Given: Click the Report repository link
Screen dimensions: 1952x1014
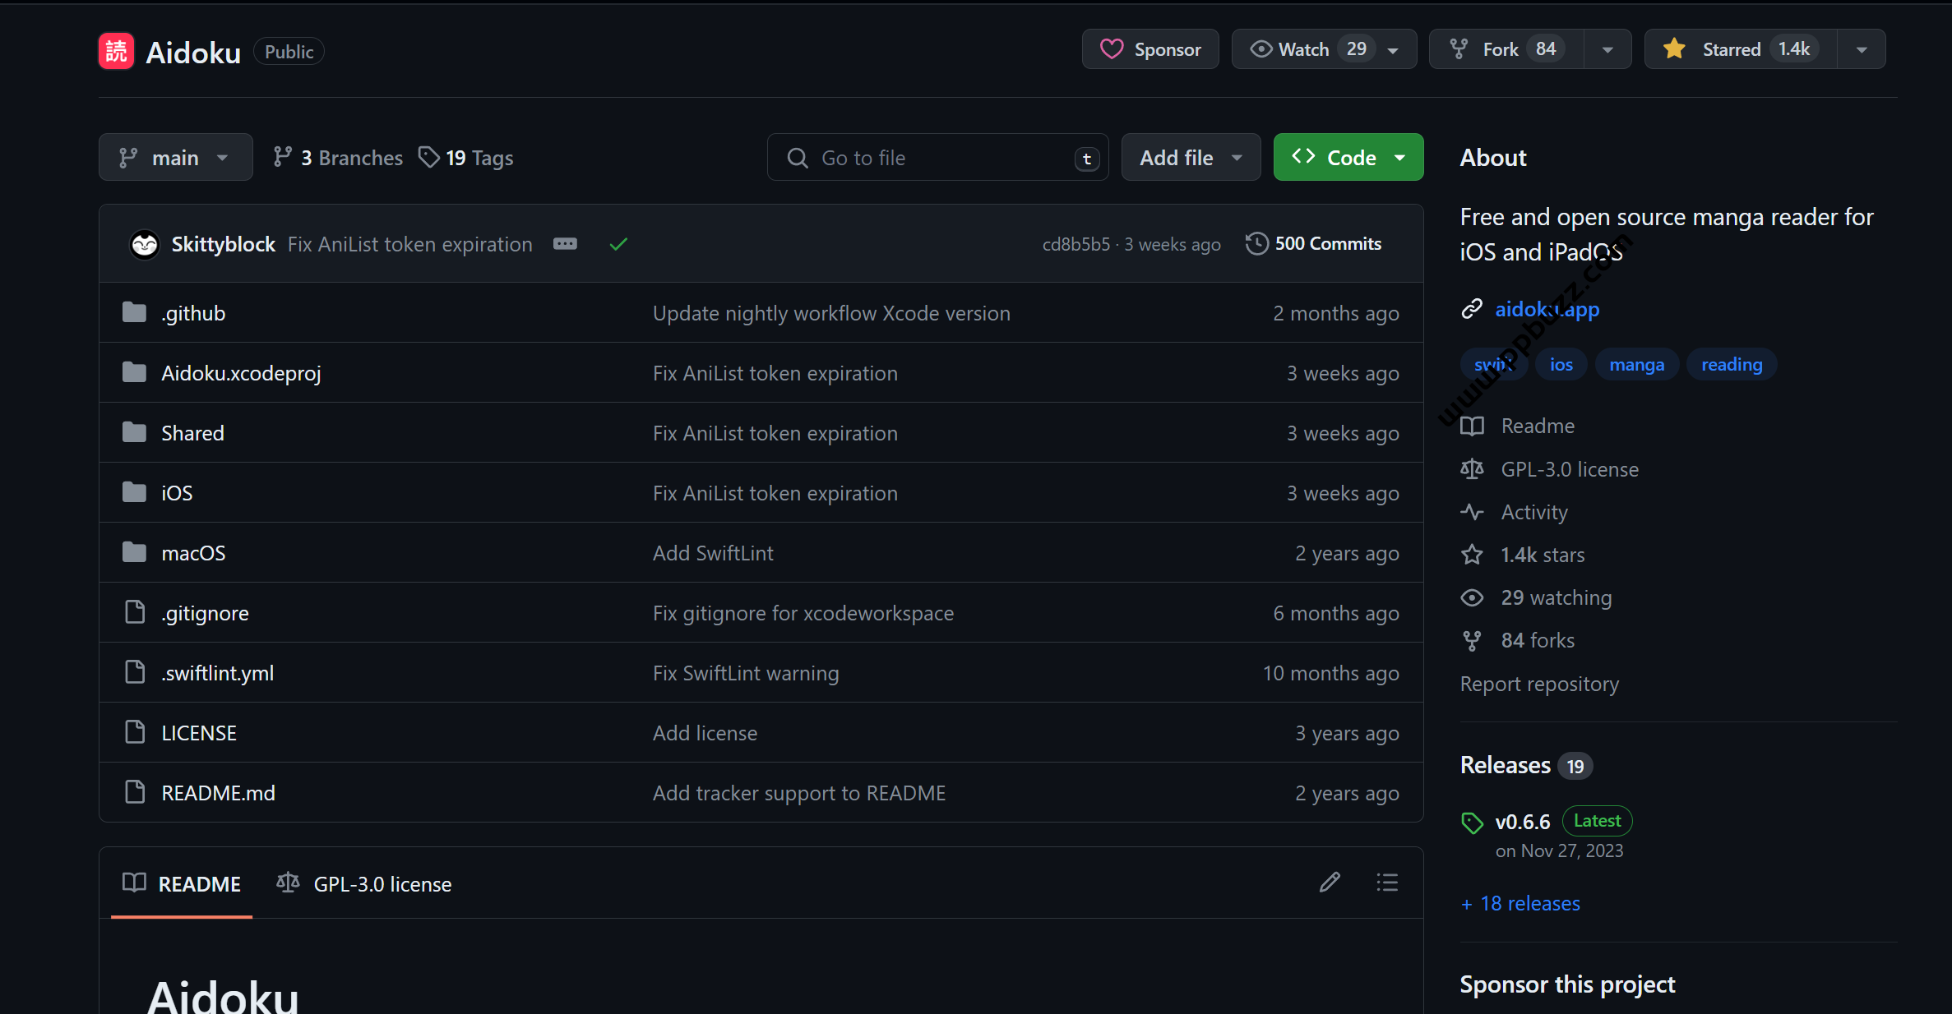Looking at the screenshot, I should pyautogui.click(x=1539, y=684).
